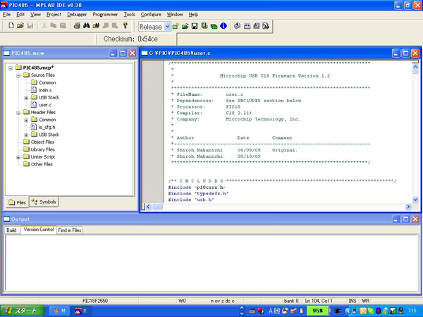This screenshot has width=423, height=317.
Task: Click editor vertical scrollbar down arrow
Action: pyautogui.click(x=415, y=200)
